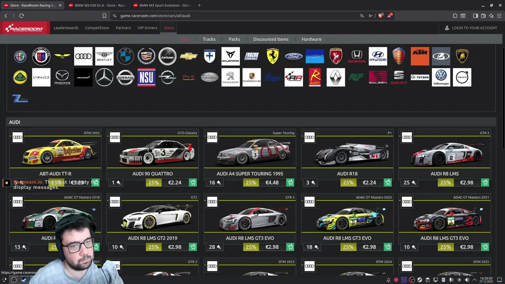Screen dimensions: 505x284
Task: Select the Mazda brand logo
Action: click(62, 77)
